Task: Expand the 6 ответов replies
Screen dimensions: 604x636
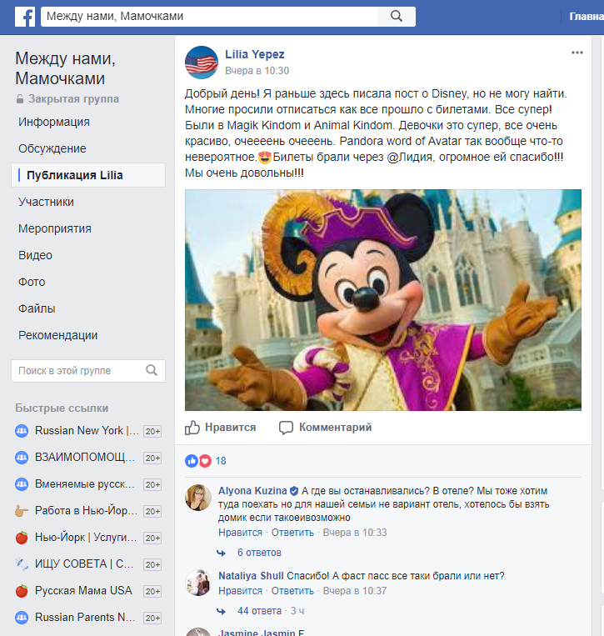Action: (x=258, y=553)
